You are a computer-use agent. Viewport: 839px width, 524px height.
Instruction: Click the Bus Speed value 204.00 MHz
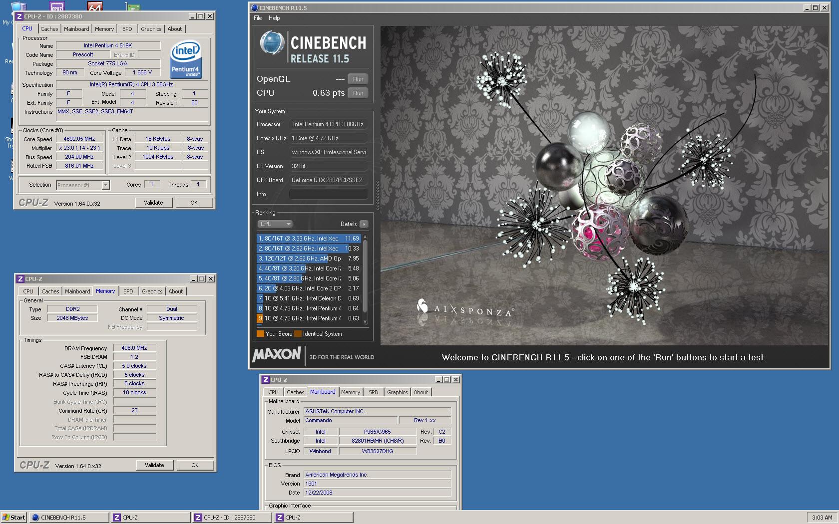point(79,157)
